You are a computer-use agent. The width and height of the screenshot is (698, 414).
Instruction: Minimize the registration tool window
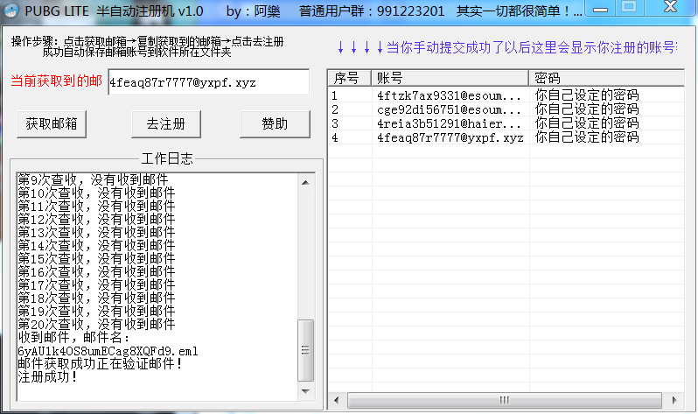click(600, 9)
